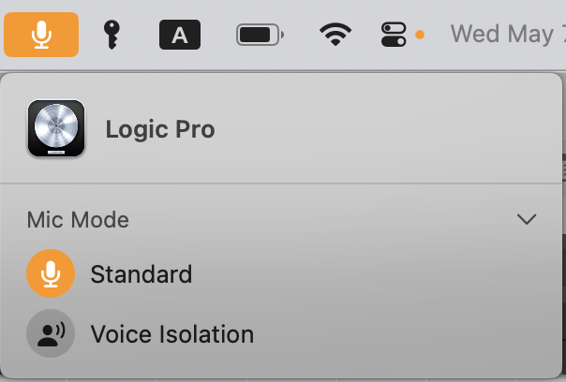Click the Logic Pro app name text
Image resolution: width=566 pixels, height=382 pixels.
click(x=160, y=129)
